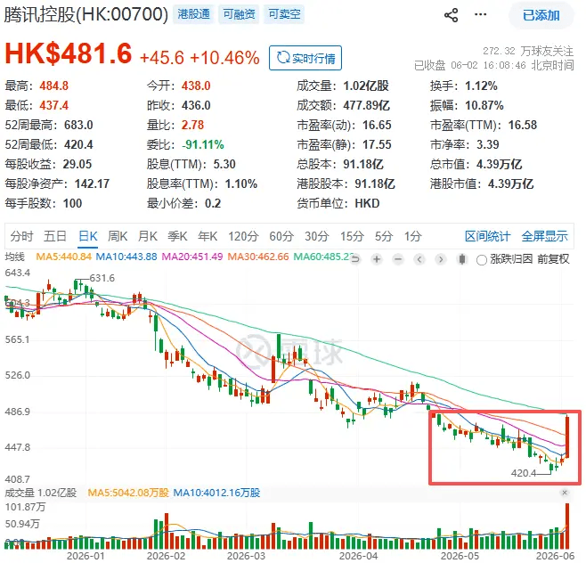Image resolution: width=586 pixels, height=563 pixels.
Task: Open the three-dot more options menu
Action: [x=481, y=14]
